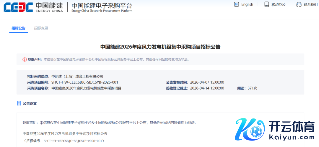Click the 签收登记截止 value 2026-04-14 15:00:00
The width and height of the screenshot is (319, 147).
click(207, 88)
